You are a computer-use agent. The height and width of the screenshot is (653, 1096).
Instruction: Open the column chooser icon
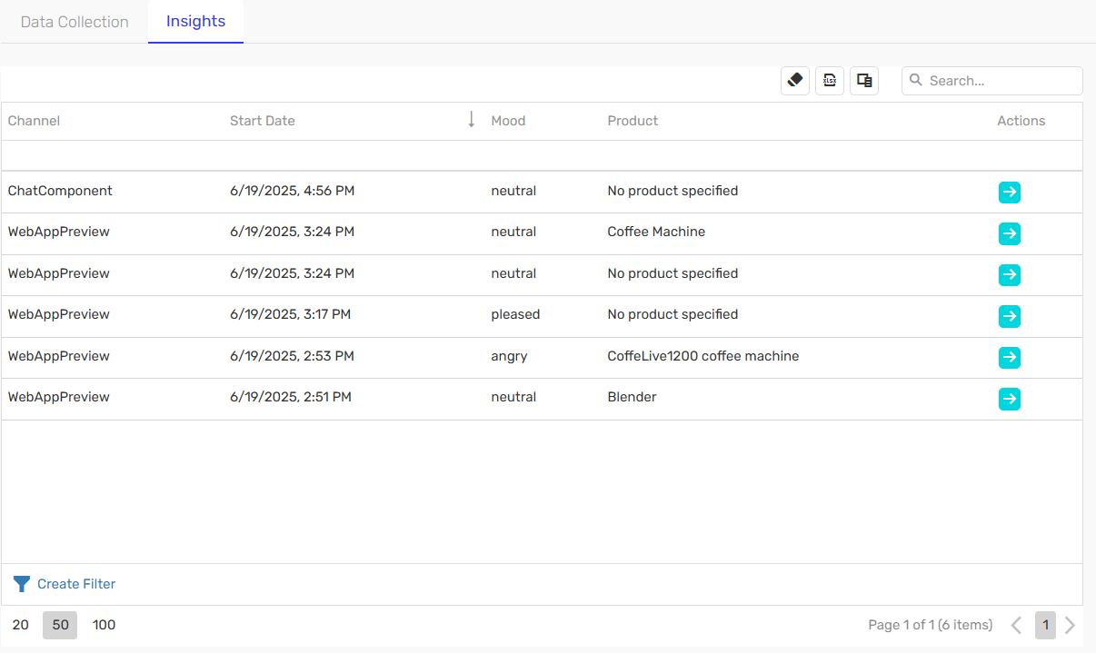[864, 80]
